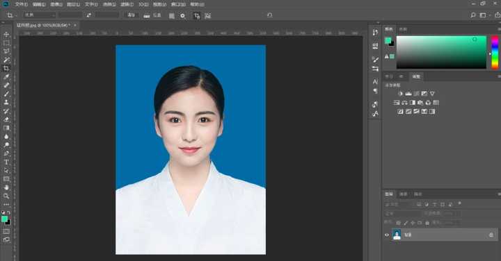Select the Lasso tool
This screenshot has width=501, height=261.
coord(6,51)
